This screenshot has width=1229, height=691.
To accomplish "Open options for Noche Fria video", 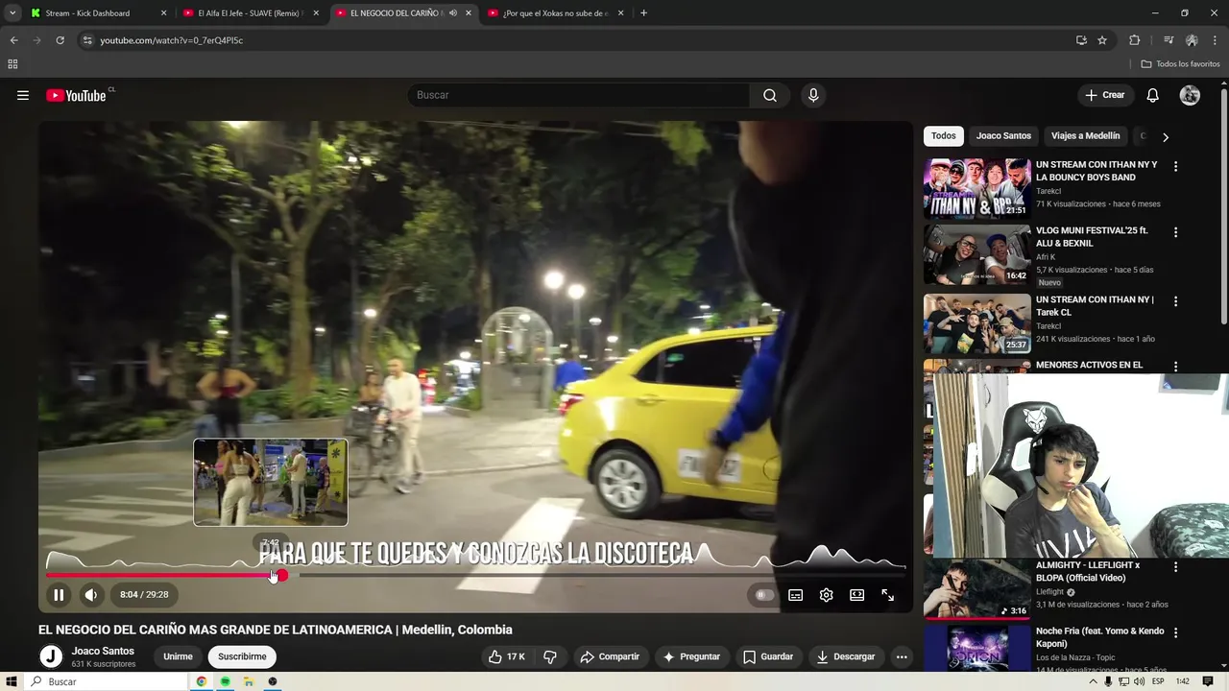I will [1175, 633].
